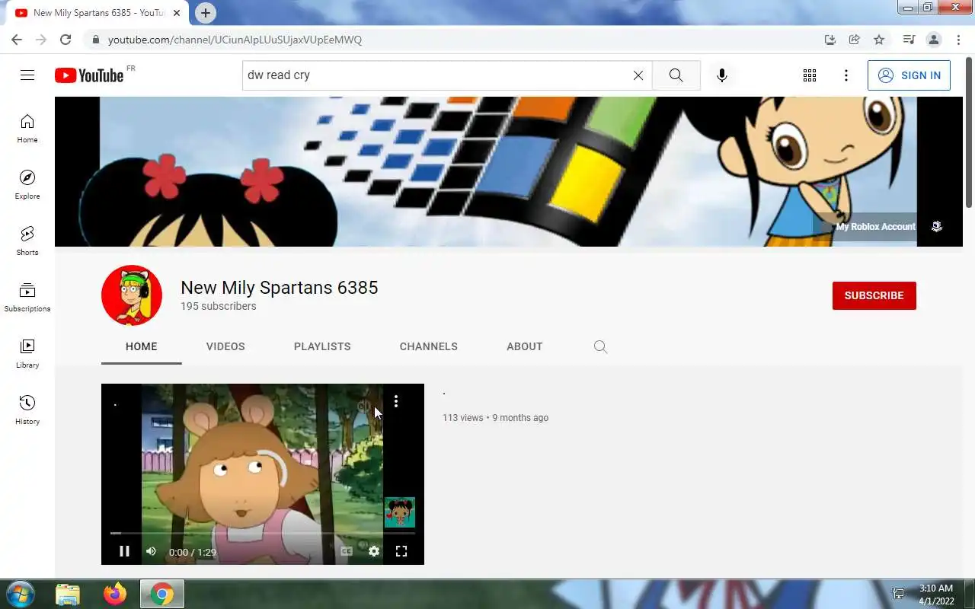
Task: Seek on the video progress bar
Action: tap(263, 534)
